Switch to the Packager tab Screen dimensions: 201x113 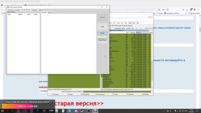pyautogui.click(x=17, y=10)
